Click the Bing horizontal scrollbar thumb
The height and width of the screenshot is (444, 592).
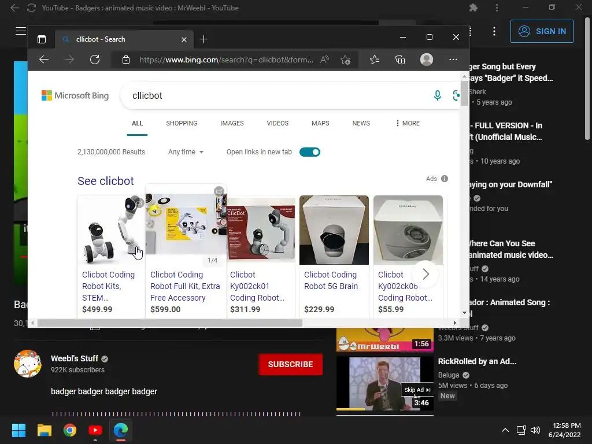pyautogui.click(x=169, y=323)
